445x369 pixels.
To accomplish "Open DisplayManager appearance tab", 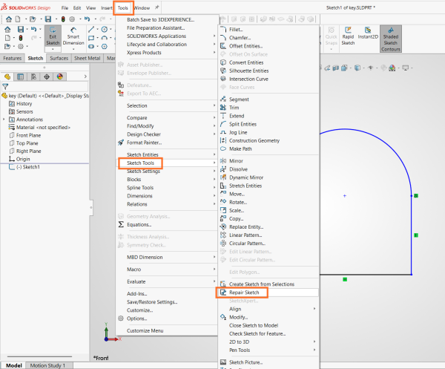I will coord(60,76).
